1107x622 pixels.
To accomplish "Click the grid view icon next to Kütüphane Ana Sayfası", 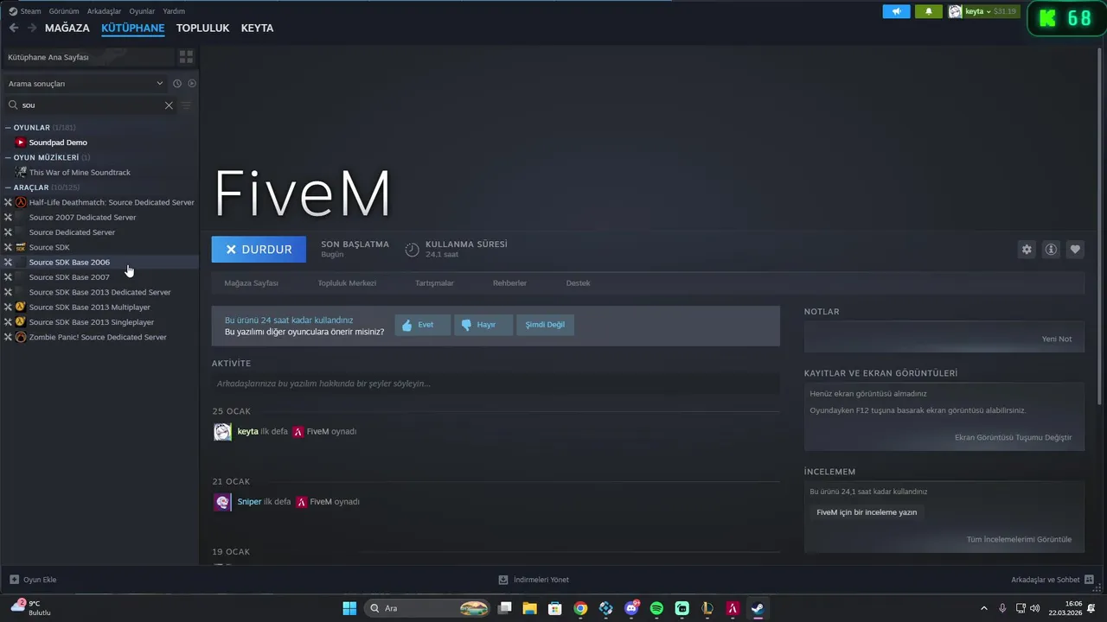I will pyautogui.click(x=186, y=57).
